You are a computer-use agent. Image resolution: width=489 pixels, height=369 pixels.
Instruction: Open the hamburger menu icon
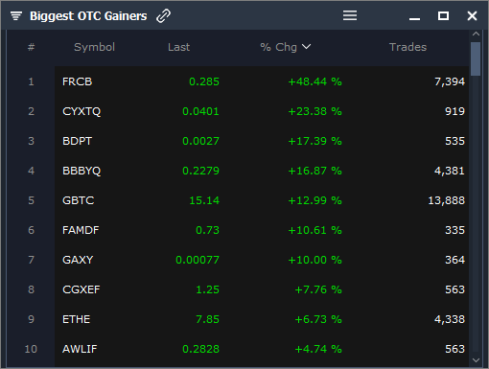point(350,15)
